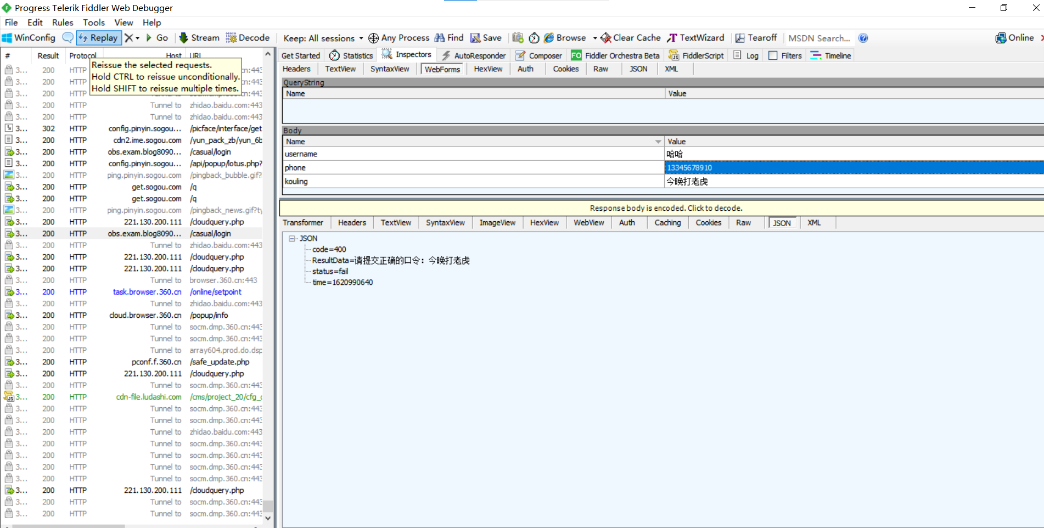Open the Keep: All sessions dropdown

(x=323, y=38)
